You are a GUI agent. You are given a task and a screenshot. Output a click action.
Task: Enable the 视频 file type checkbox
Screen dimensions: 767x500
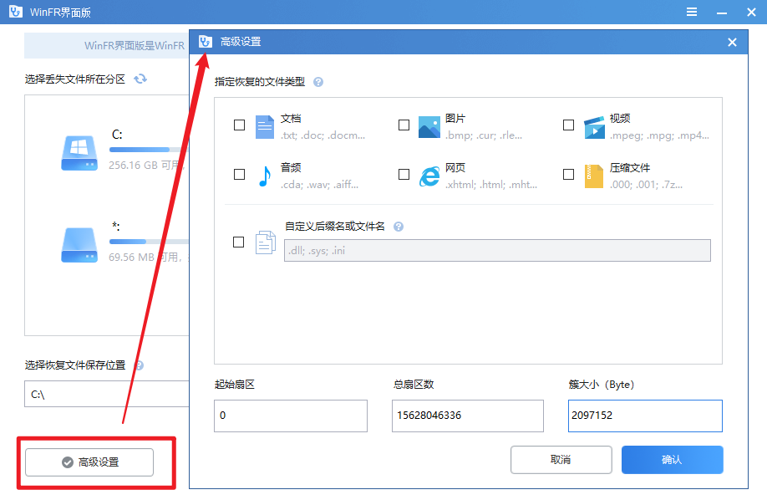click(568, 125)
